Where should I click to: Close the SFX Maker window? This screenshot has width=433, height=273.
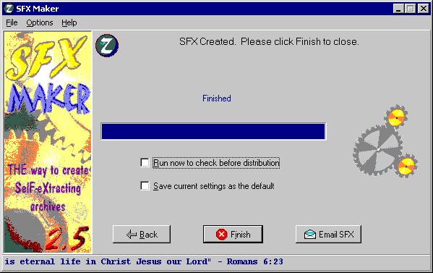click(x=424, y=9)
